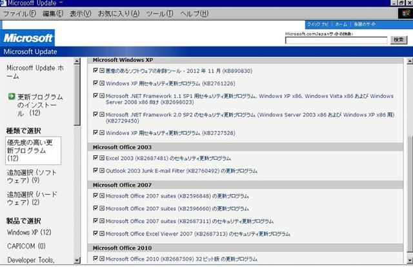Image resolution: width=413 pixels, height=267 pixels.
Task: Expand details for KB890830 removal tool
Action: [x=102, y=70]
